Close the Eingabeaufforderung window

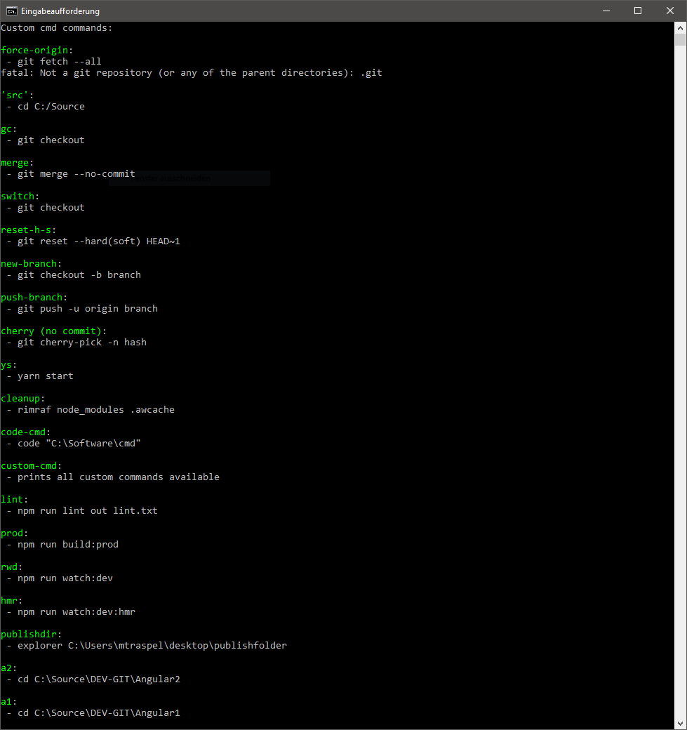click(669, 11)
